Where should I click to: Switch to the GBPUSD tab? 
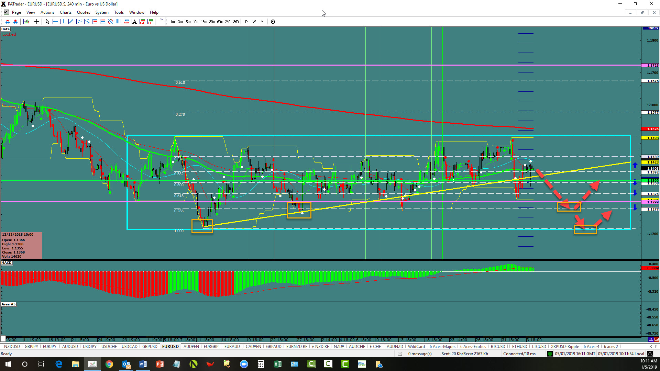coord(150,347)
